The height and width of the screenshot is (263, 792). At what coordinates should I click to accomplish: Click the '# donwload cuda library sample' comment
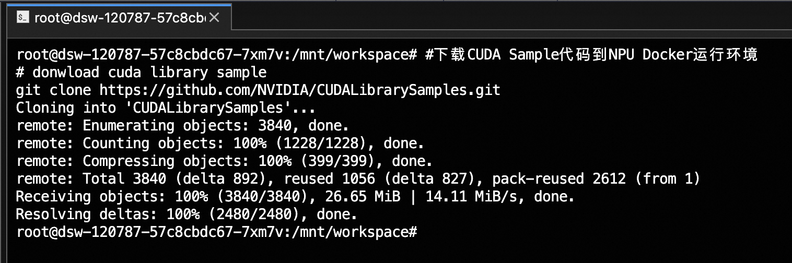pos(142,73)
